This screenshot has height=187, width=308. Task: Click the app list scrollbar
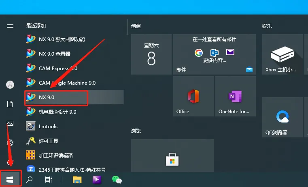[128, 27]
